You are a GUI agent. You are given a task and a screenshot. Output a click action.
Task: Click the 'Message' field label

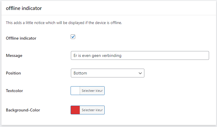tap(14, 56)
